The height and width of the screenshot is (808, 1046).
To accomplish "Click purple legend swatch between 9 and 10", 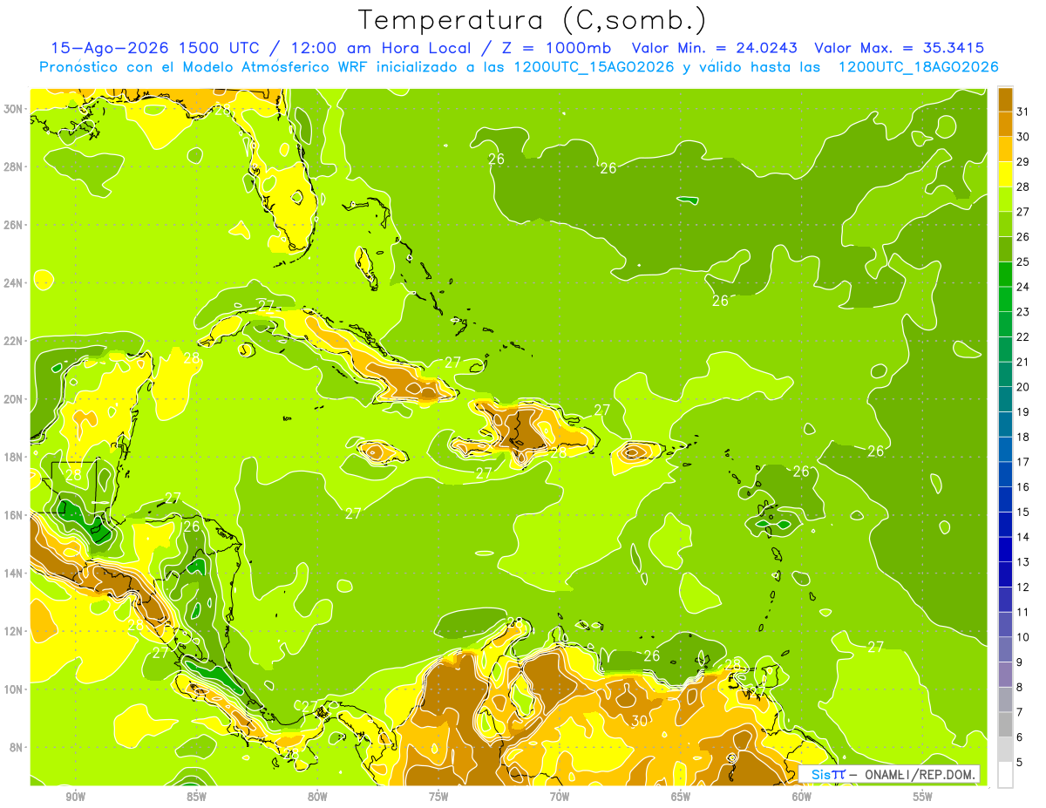I will [1005, 649].
